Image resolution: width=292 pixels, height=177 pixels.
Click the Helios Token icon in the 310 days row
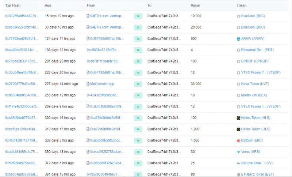(x=238, y=129)
